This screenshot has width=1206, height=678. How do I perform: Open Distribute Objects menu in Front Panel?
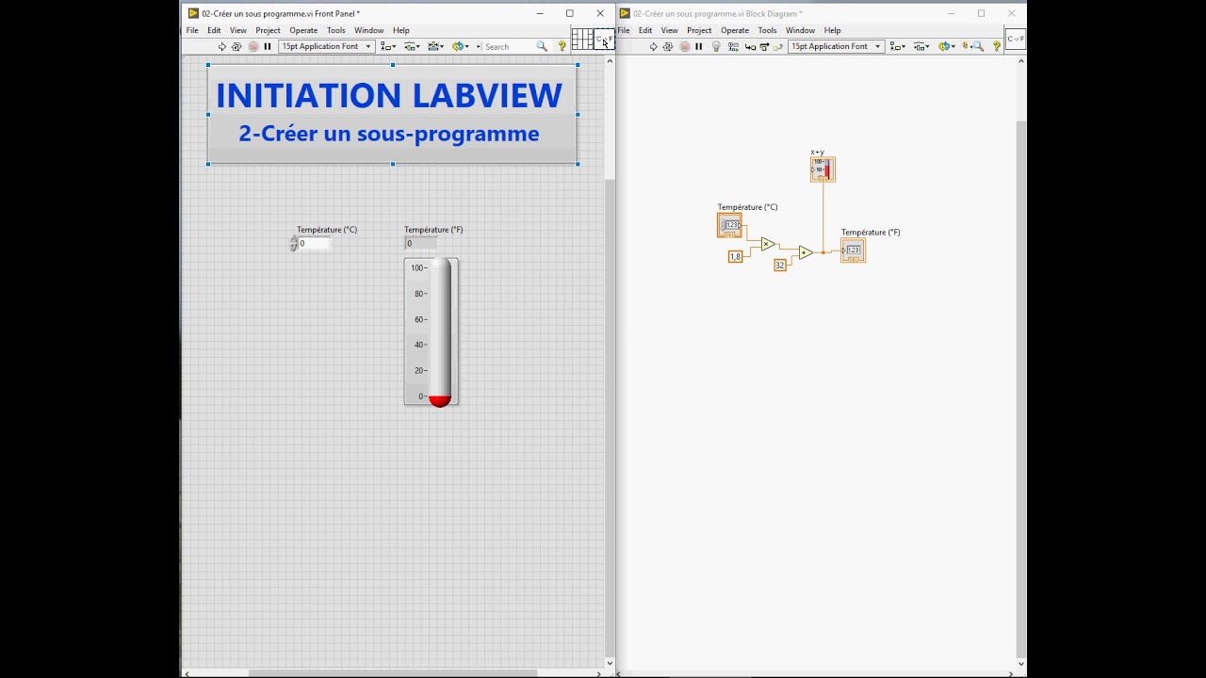pos(412,46)
